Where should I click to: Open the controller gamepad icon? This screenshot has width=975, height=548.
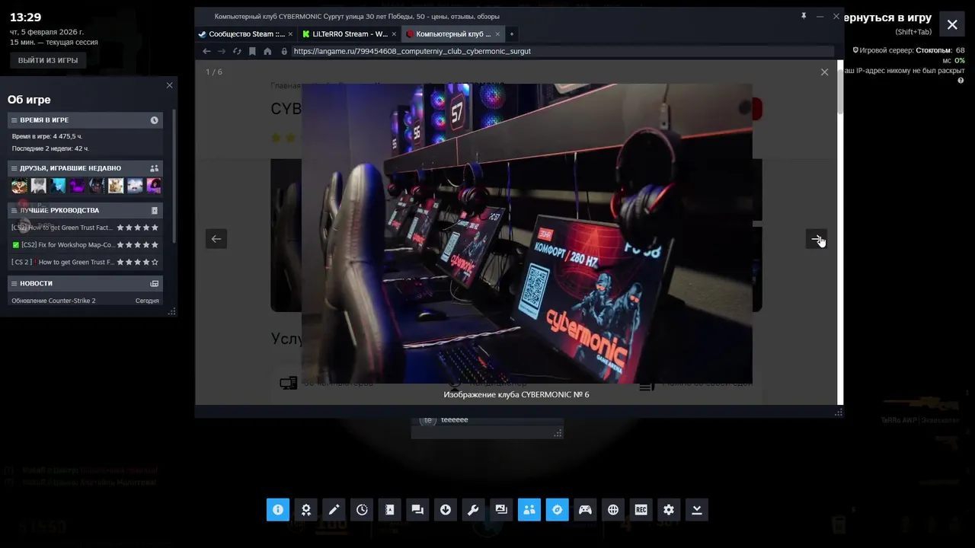[x=585, y=510]
